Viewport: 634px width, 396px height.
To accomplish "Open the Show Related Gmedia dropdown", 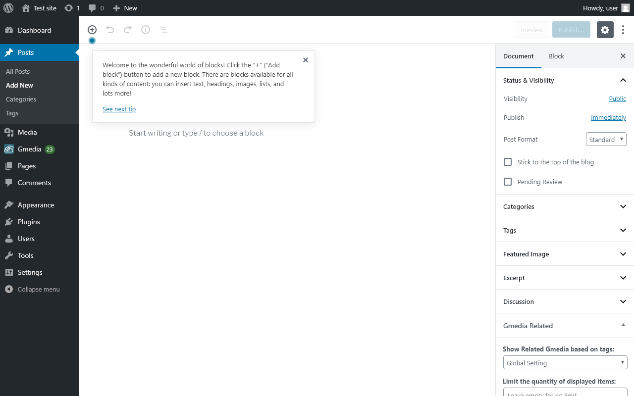I will pyautogui.click(x=565, y=362).
